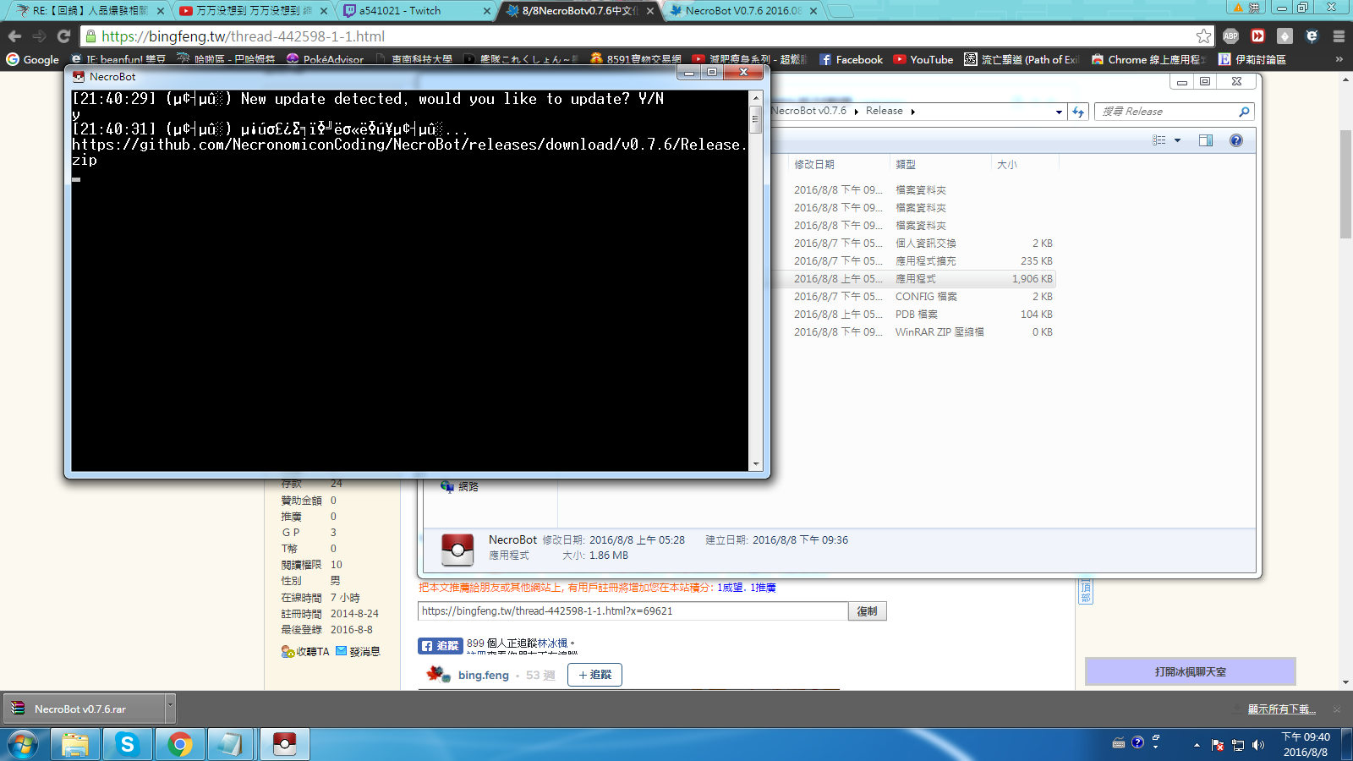Toggle the Explorer preview pane

click(1206, 140)
